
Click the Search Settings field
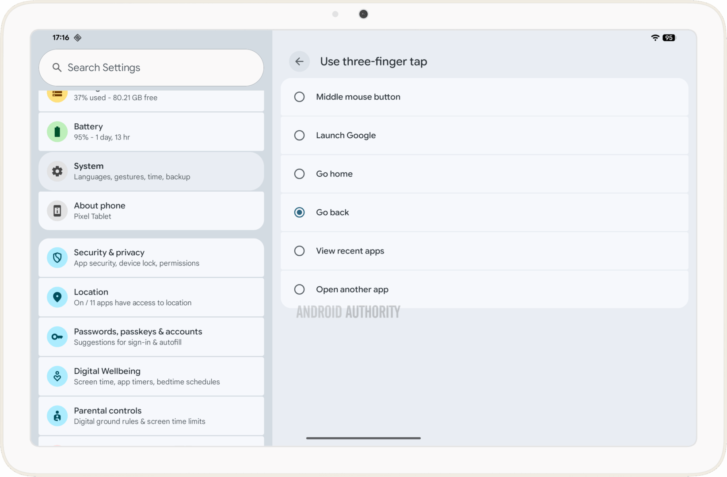(x=150, y=68)
